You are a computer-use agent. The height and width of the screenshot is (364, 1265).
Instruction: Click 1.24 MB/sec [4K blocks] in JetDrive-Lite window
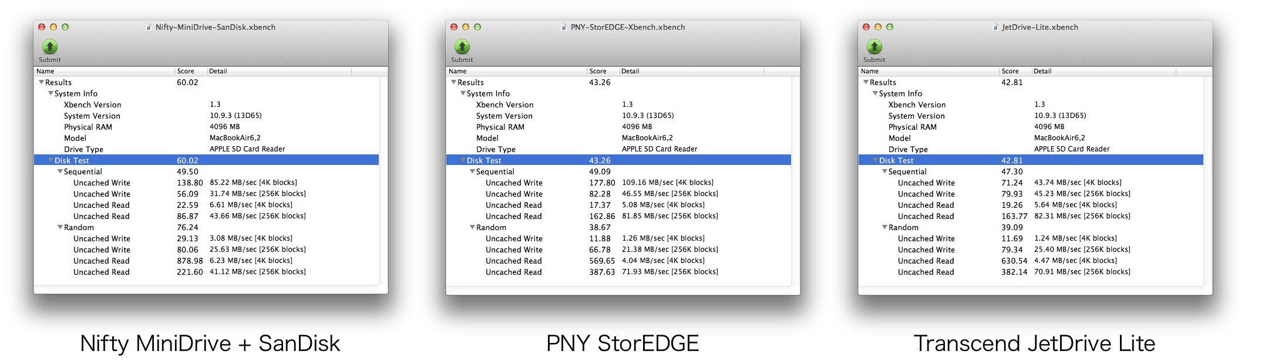click(x=1076, y=238)
